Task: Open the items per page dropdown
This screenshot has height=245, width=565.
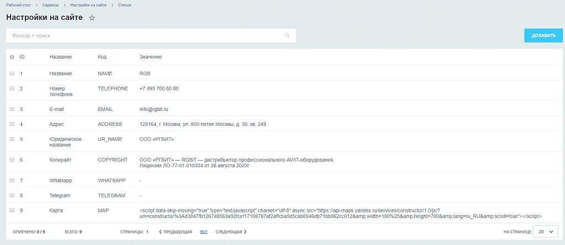Action: click(x=546, y=232)
